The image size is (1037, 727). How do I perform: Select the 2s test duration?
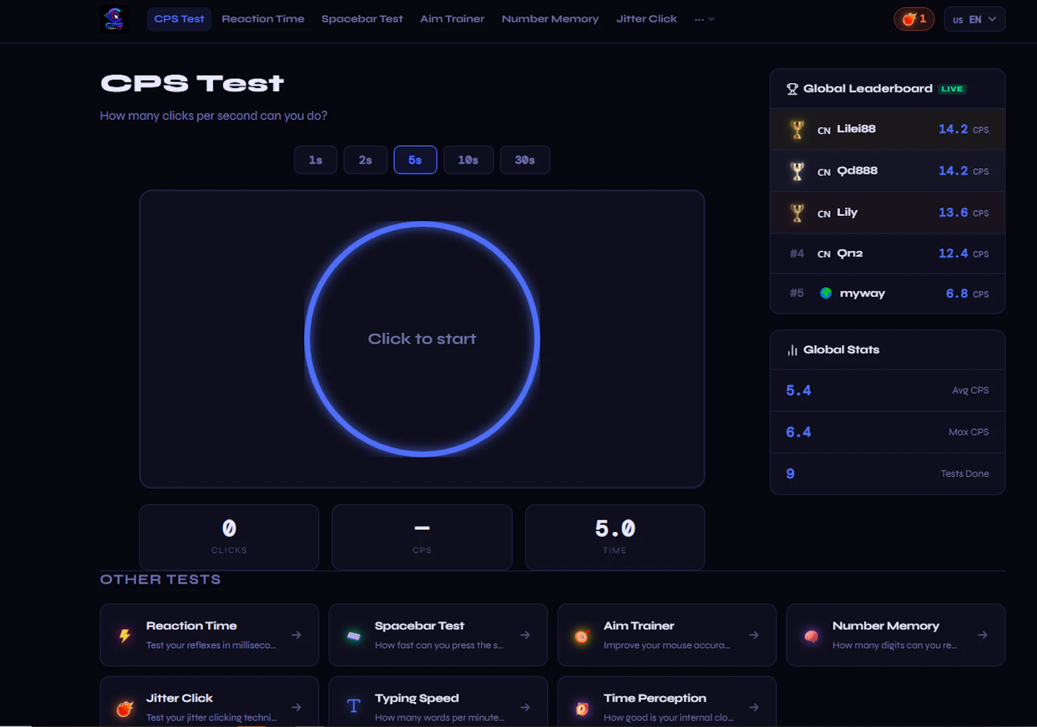click(x=366, y=160)
